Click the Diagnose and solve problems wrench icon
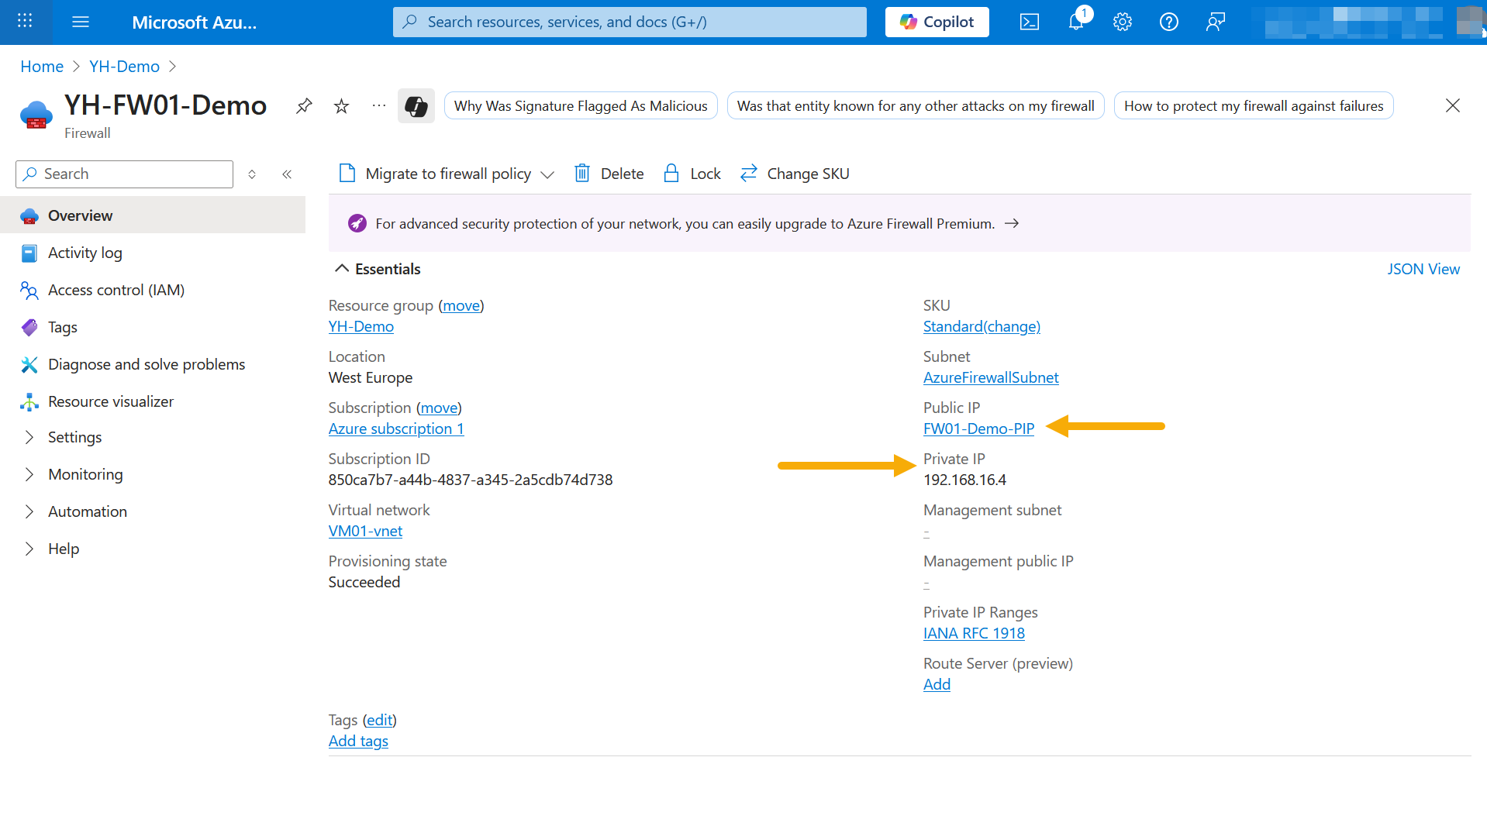 point(29,364)
